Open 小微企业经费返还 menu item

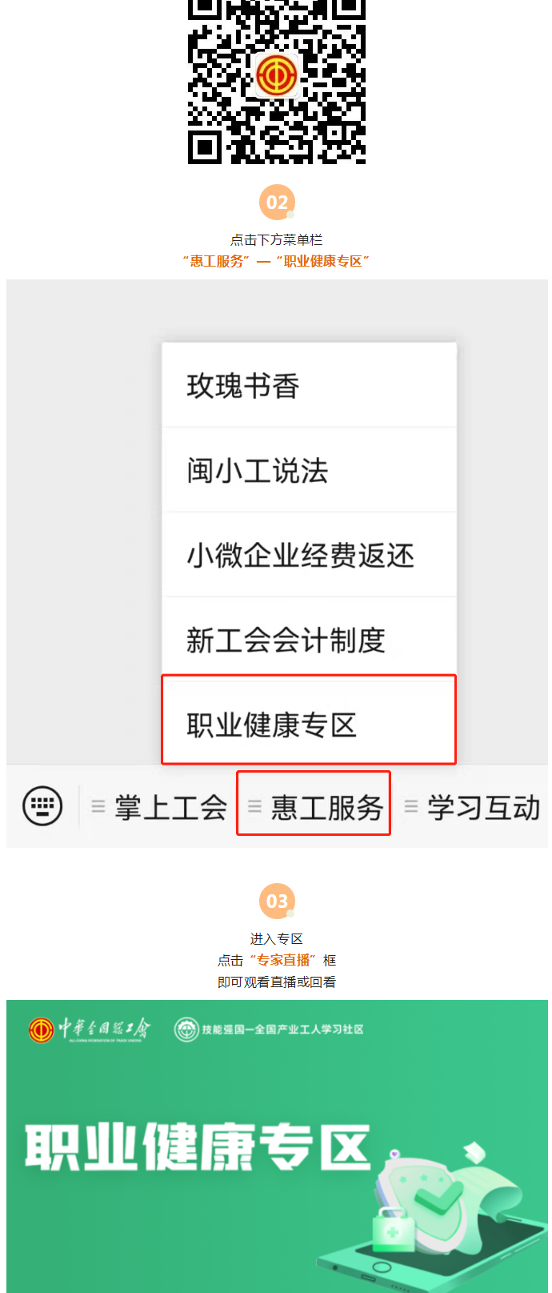click(310, 555)
